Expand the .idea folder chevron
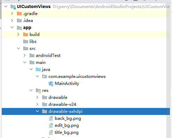172x138 pixels. [12, 21]
